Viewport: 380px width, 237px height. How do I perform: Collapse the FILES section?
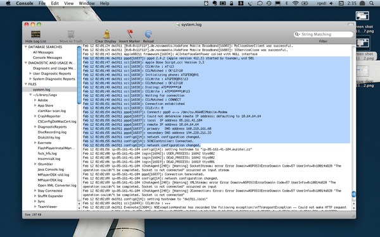26,84
